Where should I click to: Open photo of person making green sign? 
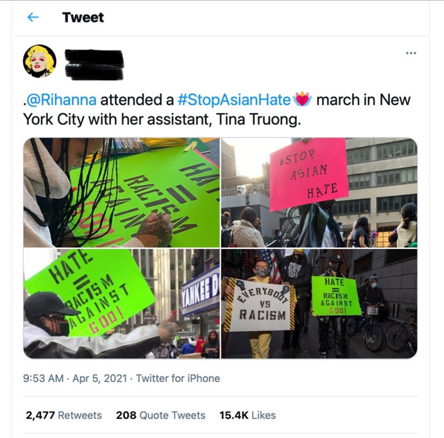click(x=121, y=193)
